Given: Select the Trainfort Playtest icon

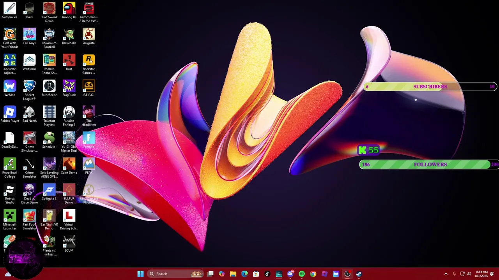Looking at the screenshot, I should pos(49,116).
